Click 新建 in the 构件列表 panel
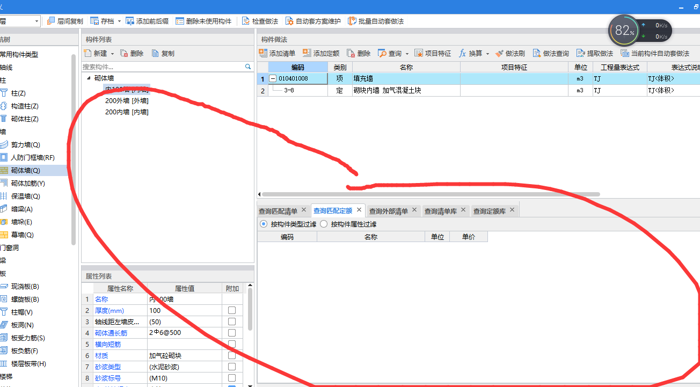700x387 pixels. pos(96,53)
